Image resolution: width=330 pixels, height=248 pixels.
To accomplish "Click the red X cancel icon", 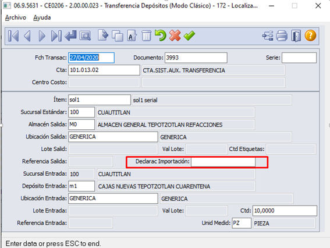I will pos(175,36).
